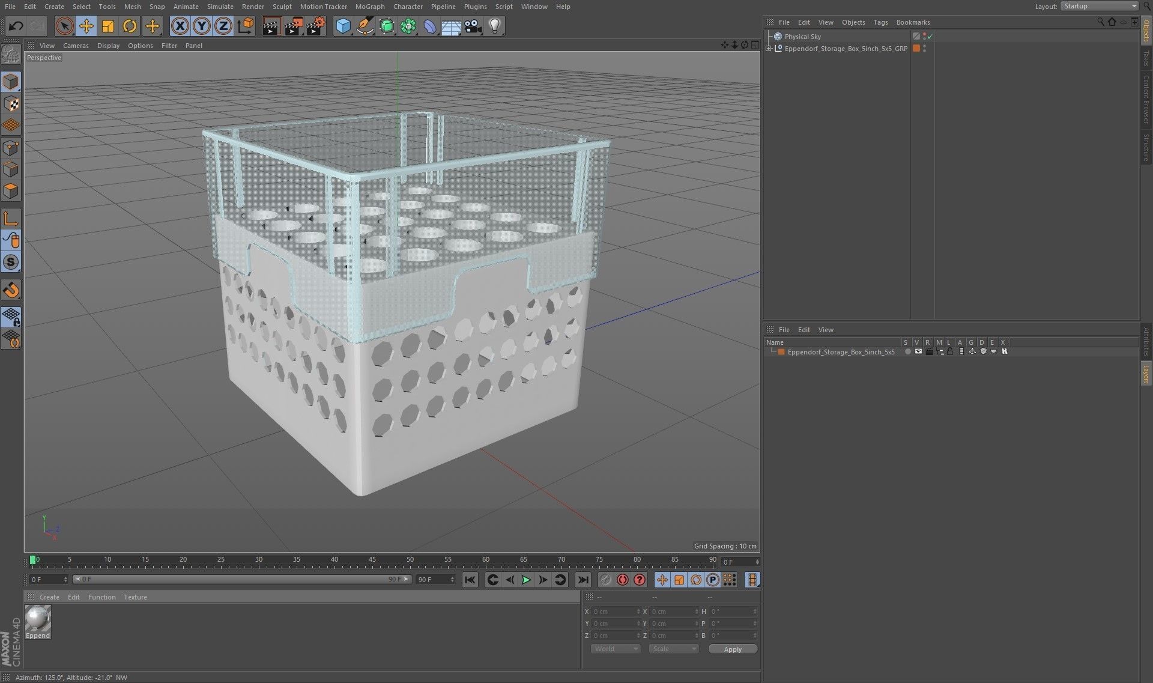
Task: Select Edges mode in left sidebar
Action: (x=11, y=169)
